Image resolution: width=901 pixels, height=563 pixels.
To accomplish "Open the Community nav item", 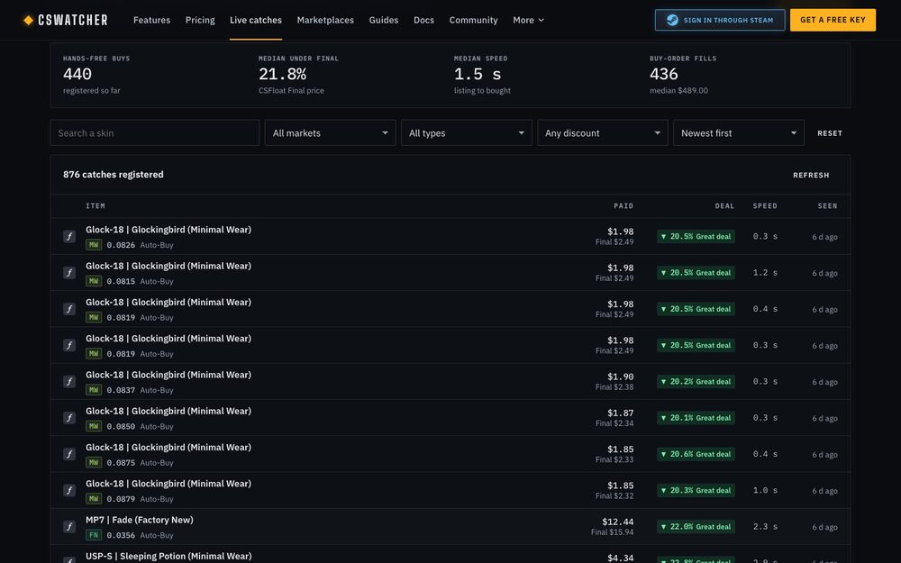I will [x=474, y=20].
